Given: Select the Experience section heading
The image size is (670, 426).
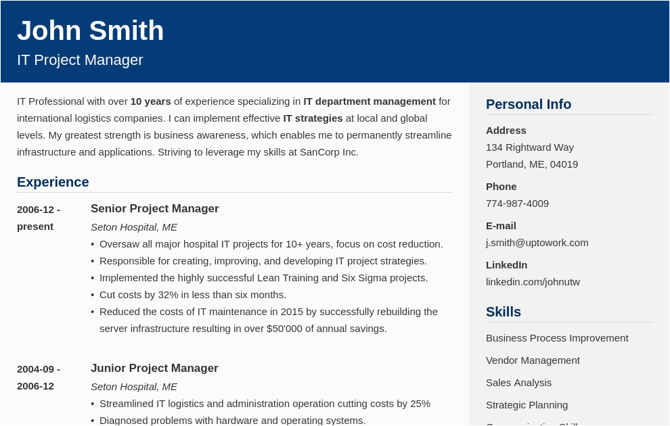Looking at the screenshot, I should pos(53,182).
